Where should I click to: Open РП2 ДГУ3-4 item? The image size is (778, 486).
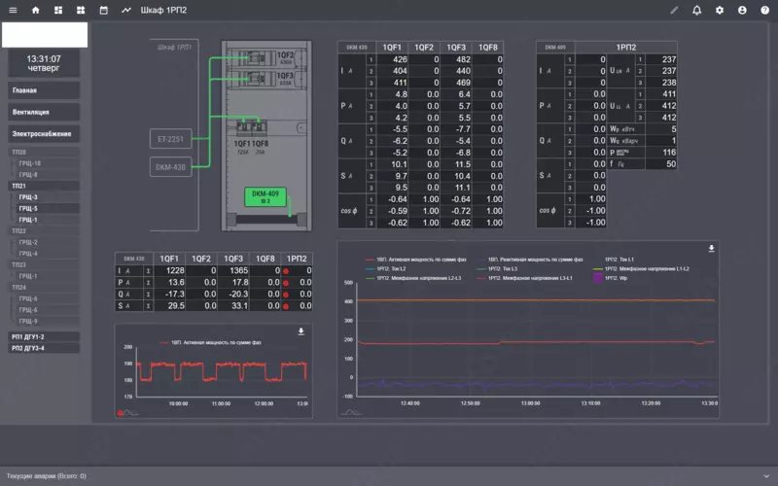pos(44,348)
